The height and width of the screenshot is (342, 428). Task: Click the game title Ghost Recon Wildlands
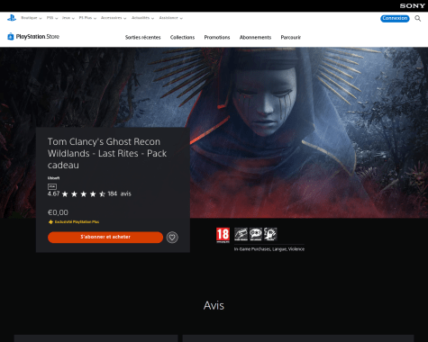point(107,153)
